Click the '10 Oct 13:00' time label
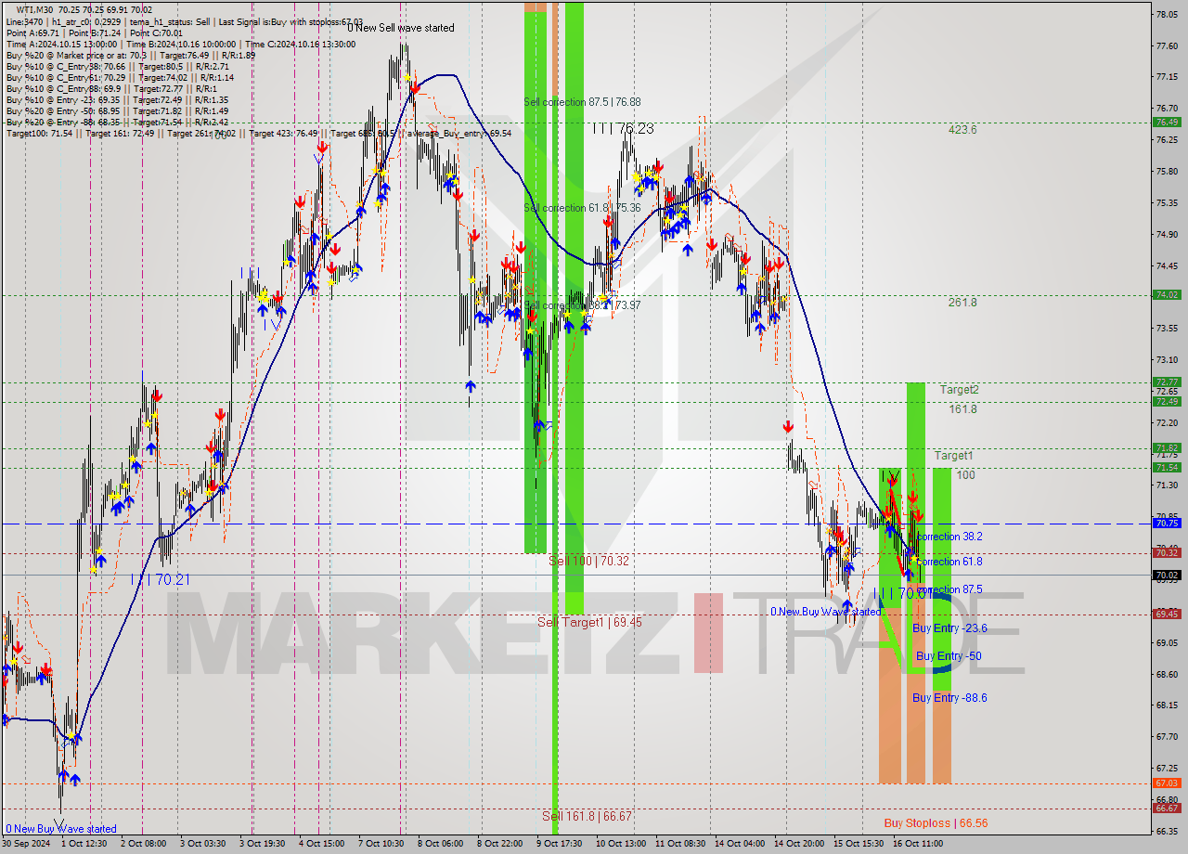Image resolution: width=1188 pixels, height=854 pixels. click(x=622, y=844)
